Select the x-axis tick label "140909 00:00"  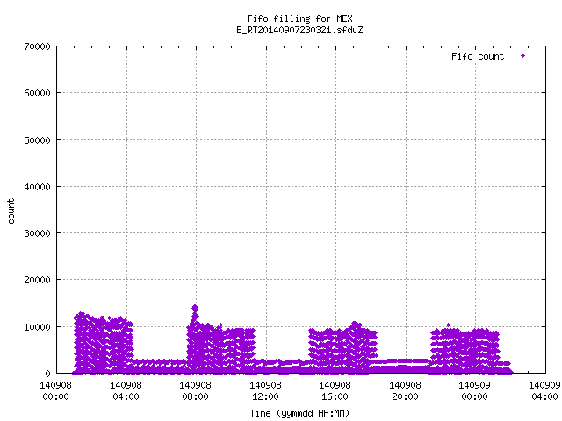click(x=475, y=391)
